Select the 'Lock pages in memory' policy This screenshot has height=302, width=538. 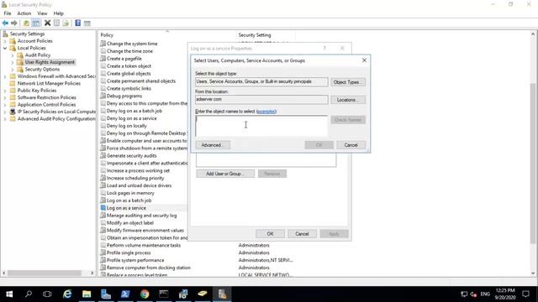tap(130, 193)
